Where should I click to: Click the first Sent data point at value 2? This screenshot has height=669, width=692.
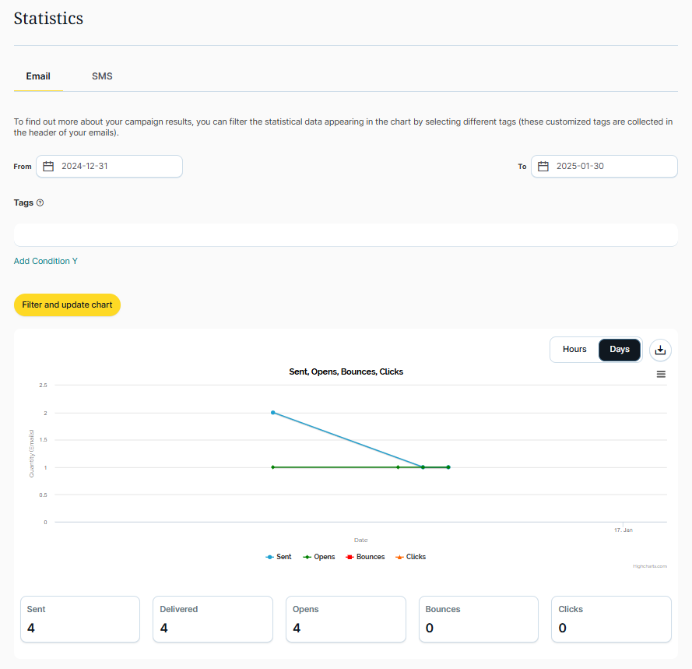(x=272, y=412)
